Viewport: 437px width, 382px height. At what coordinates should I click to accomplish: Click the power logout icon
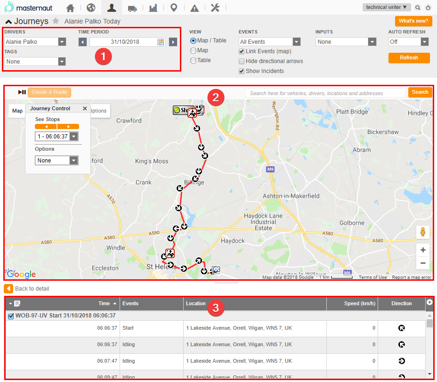click(428, 8)
